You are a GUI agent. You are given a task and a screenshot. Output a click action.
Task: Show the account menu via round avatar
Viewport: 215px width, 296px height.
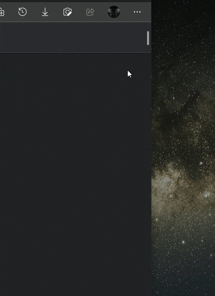coord(114,12)
